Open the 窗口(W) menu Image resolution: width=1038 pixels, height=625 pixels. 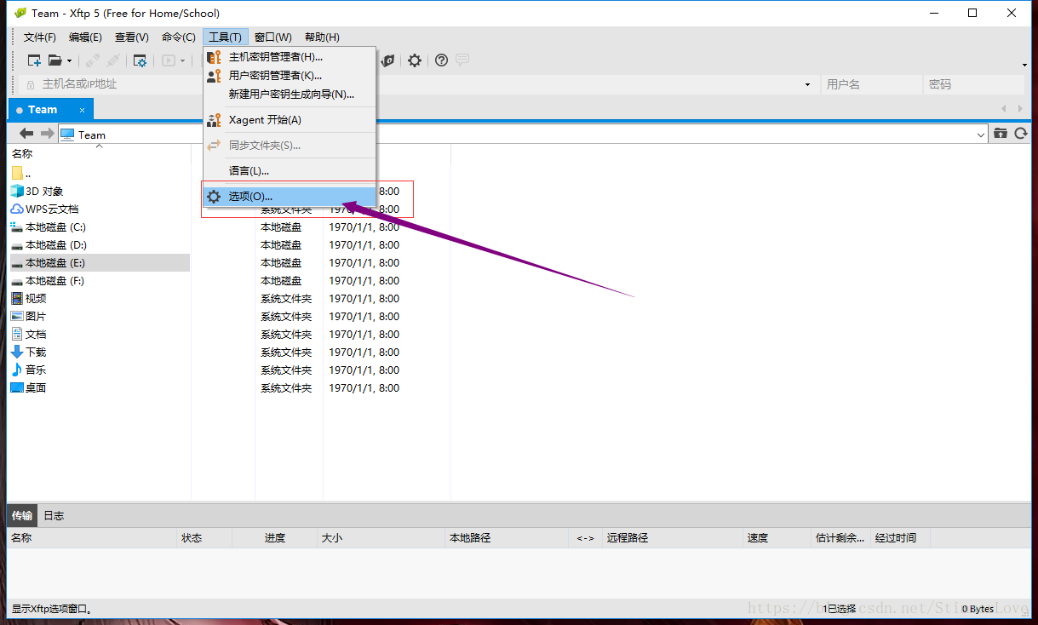273,37
